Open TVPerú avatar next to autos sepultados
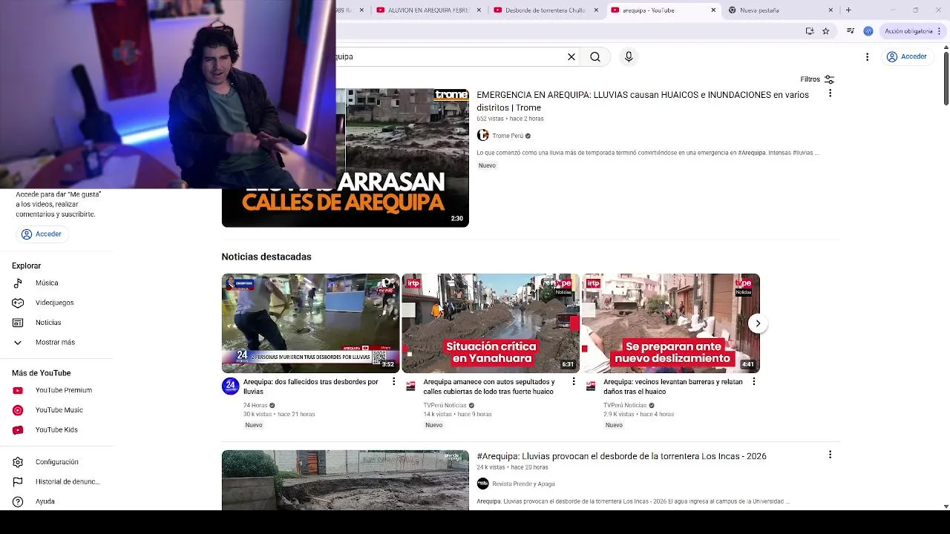This screenshot has width=950, height=534. [x=410, y=386]
